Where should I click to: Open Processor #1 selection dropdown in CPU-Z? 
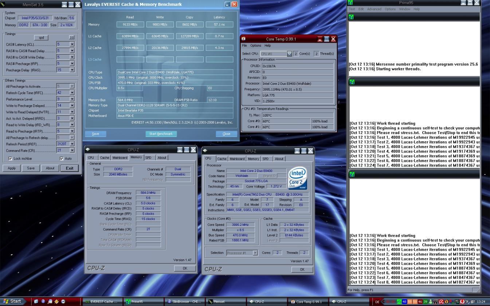point(255,253)
